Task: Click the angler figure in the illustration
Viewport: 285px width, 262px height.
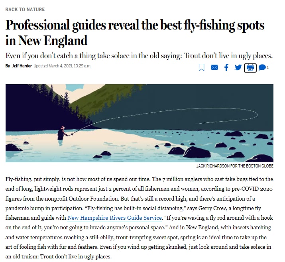Action: pyautogui.click(x=62, y=133)
